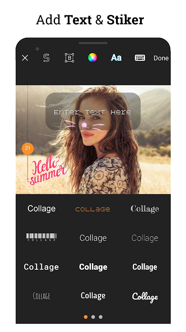Viewport: 186px width, 332px height.
Task: Choose the barcode Collage font
Action: click(x=41, y=237)
